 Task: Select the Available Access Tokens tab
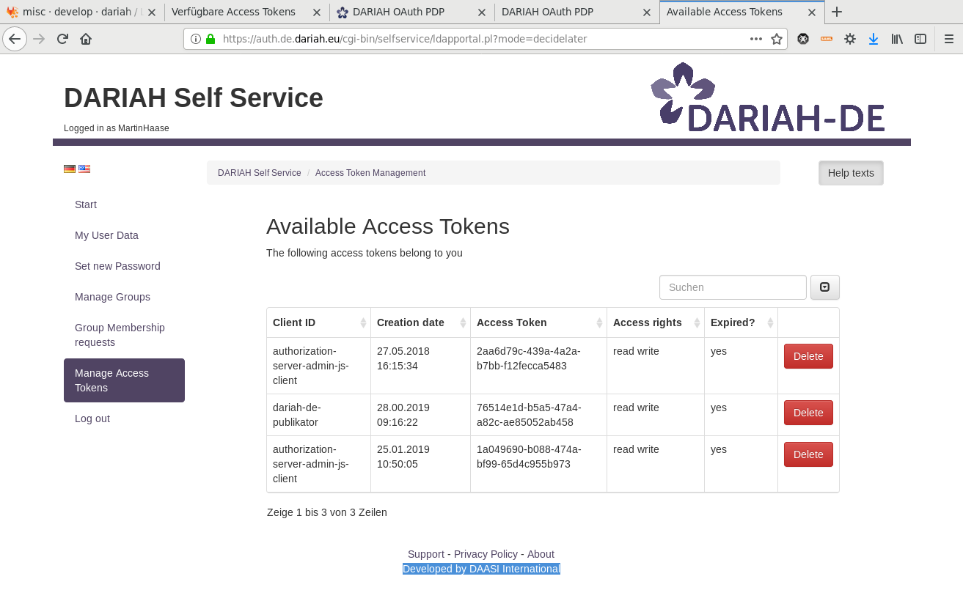click(x=742, y=12)
